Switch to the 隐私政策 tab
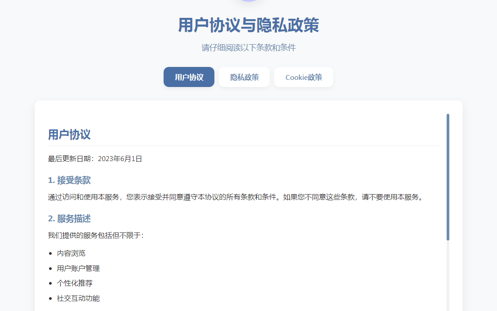 (x=244, y=77)
